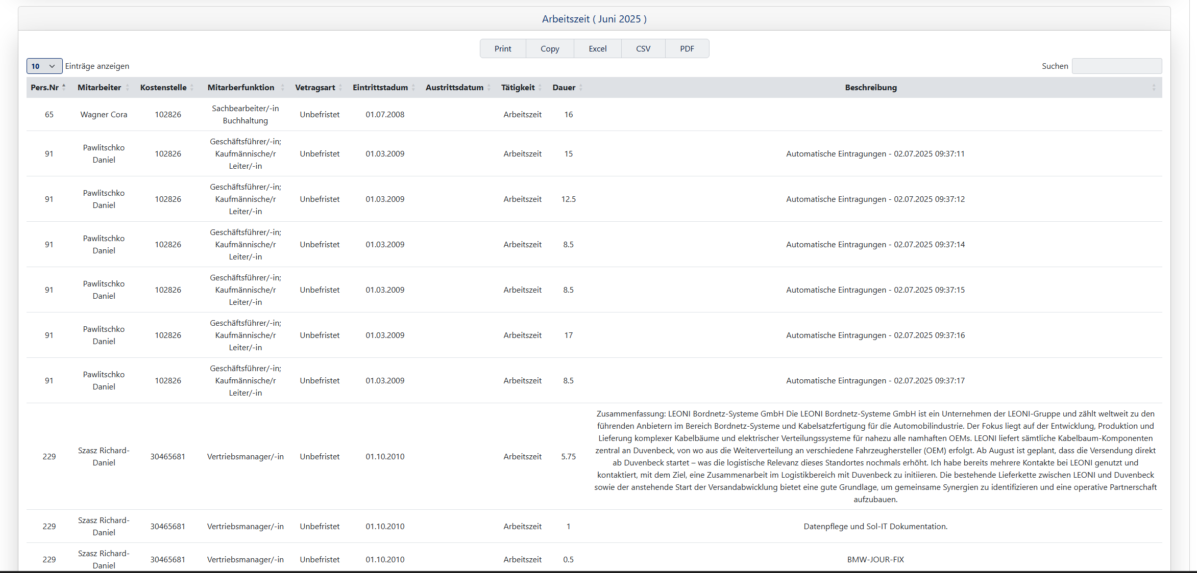Image resolution: width=1197 pixels, height=573 pixels.
Task: Sort by the Vetragsart column header
Action: click(315, 87)
